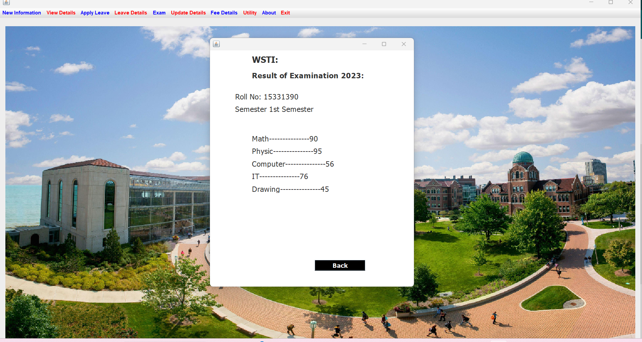Open the Utility menu

pyautogui.click(x=250, y=13)
